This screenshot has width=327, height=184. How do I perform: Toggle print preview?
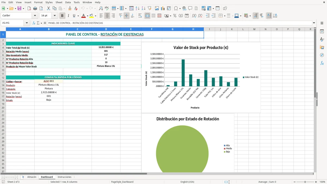point(41,8)
